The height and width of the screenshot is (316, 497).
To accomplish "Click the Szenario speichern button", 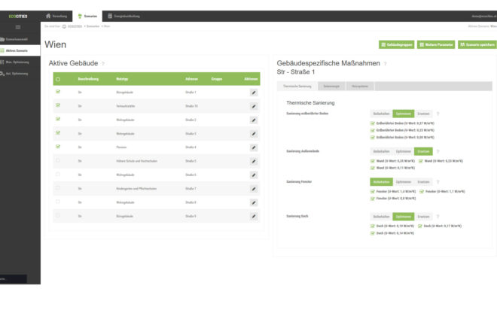I will pyautogui.click(x=477, y=44).
